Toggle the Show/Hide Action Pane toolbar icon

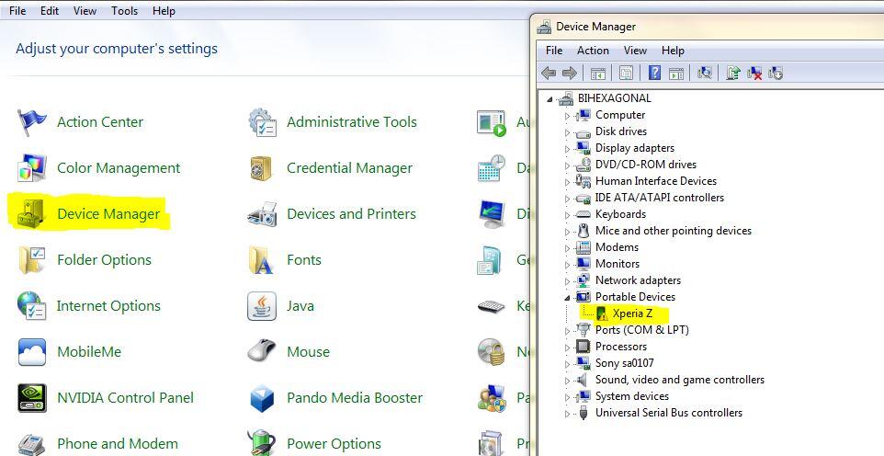pyautogui.click(x=676, y=73)
